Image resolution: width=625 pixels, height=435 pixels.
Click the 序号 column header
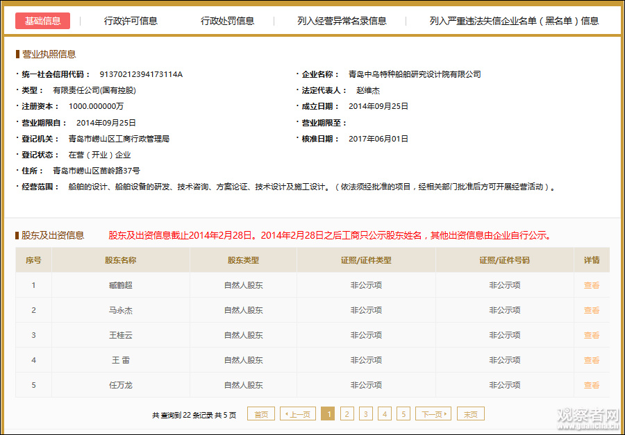click(x=33, y=260)
